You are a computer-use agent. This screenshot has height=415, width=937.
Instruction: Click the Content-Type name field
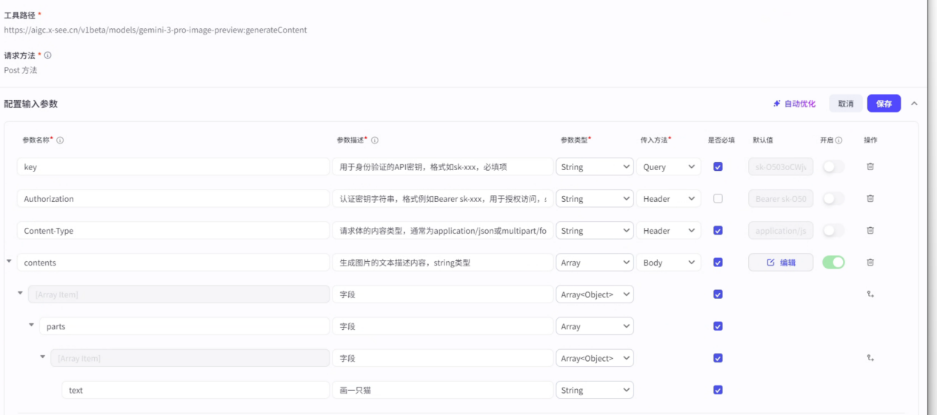(x=173, y=230)
